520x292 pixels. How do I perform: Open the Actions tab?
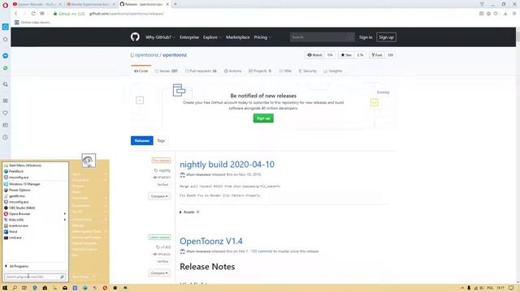[233, 71]
